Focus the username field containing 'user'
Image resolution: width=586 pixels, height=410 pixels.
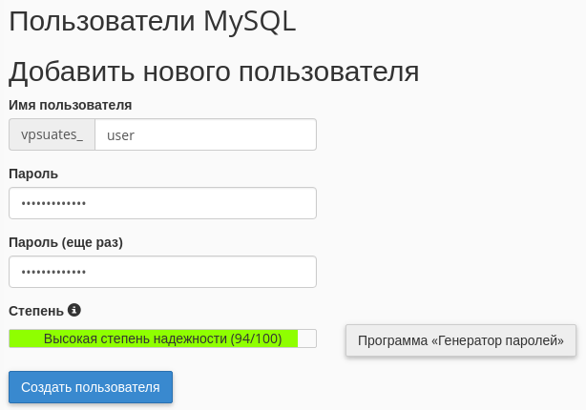coord(205,134)
